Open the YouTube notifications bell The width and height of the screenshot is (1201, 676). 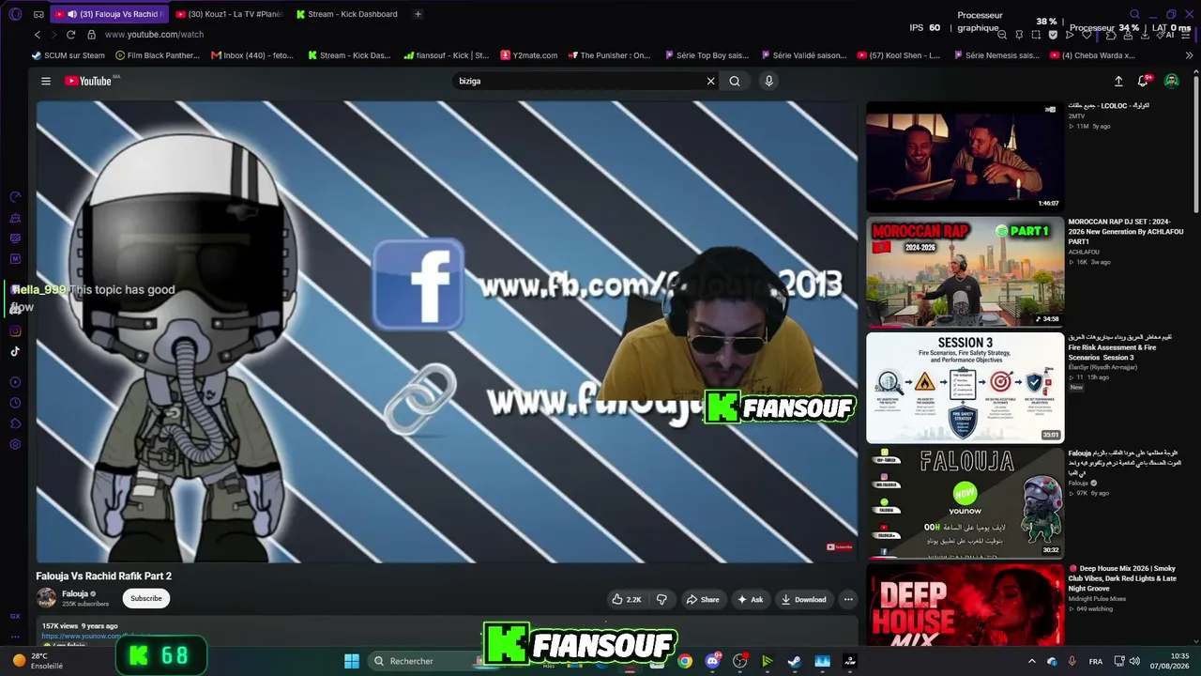pos(1143,81)
